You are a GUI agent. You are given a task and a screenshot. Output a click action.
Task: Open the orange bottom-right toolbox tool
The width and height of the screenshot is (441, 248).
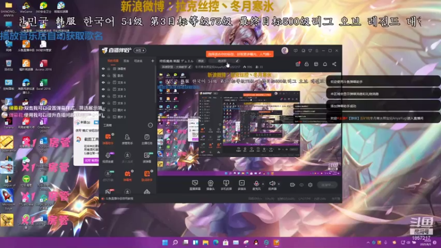[x=147, y=175]
